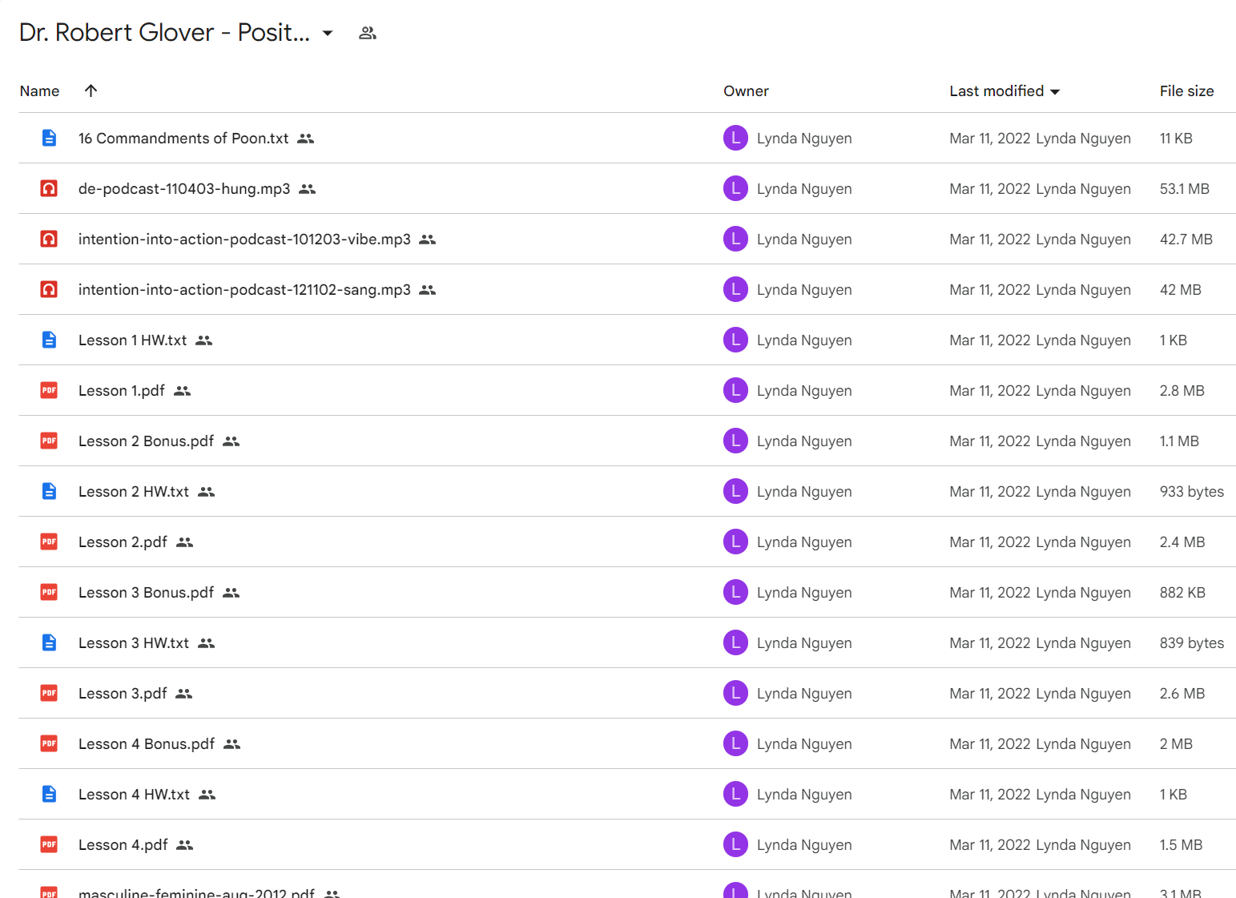
Task: Click the 1.5 MB file size value
Action: (1181, 845)
